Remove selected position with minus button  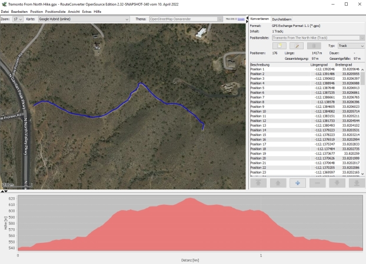pos(317,183)
